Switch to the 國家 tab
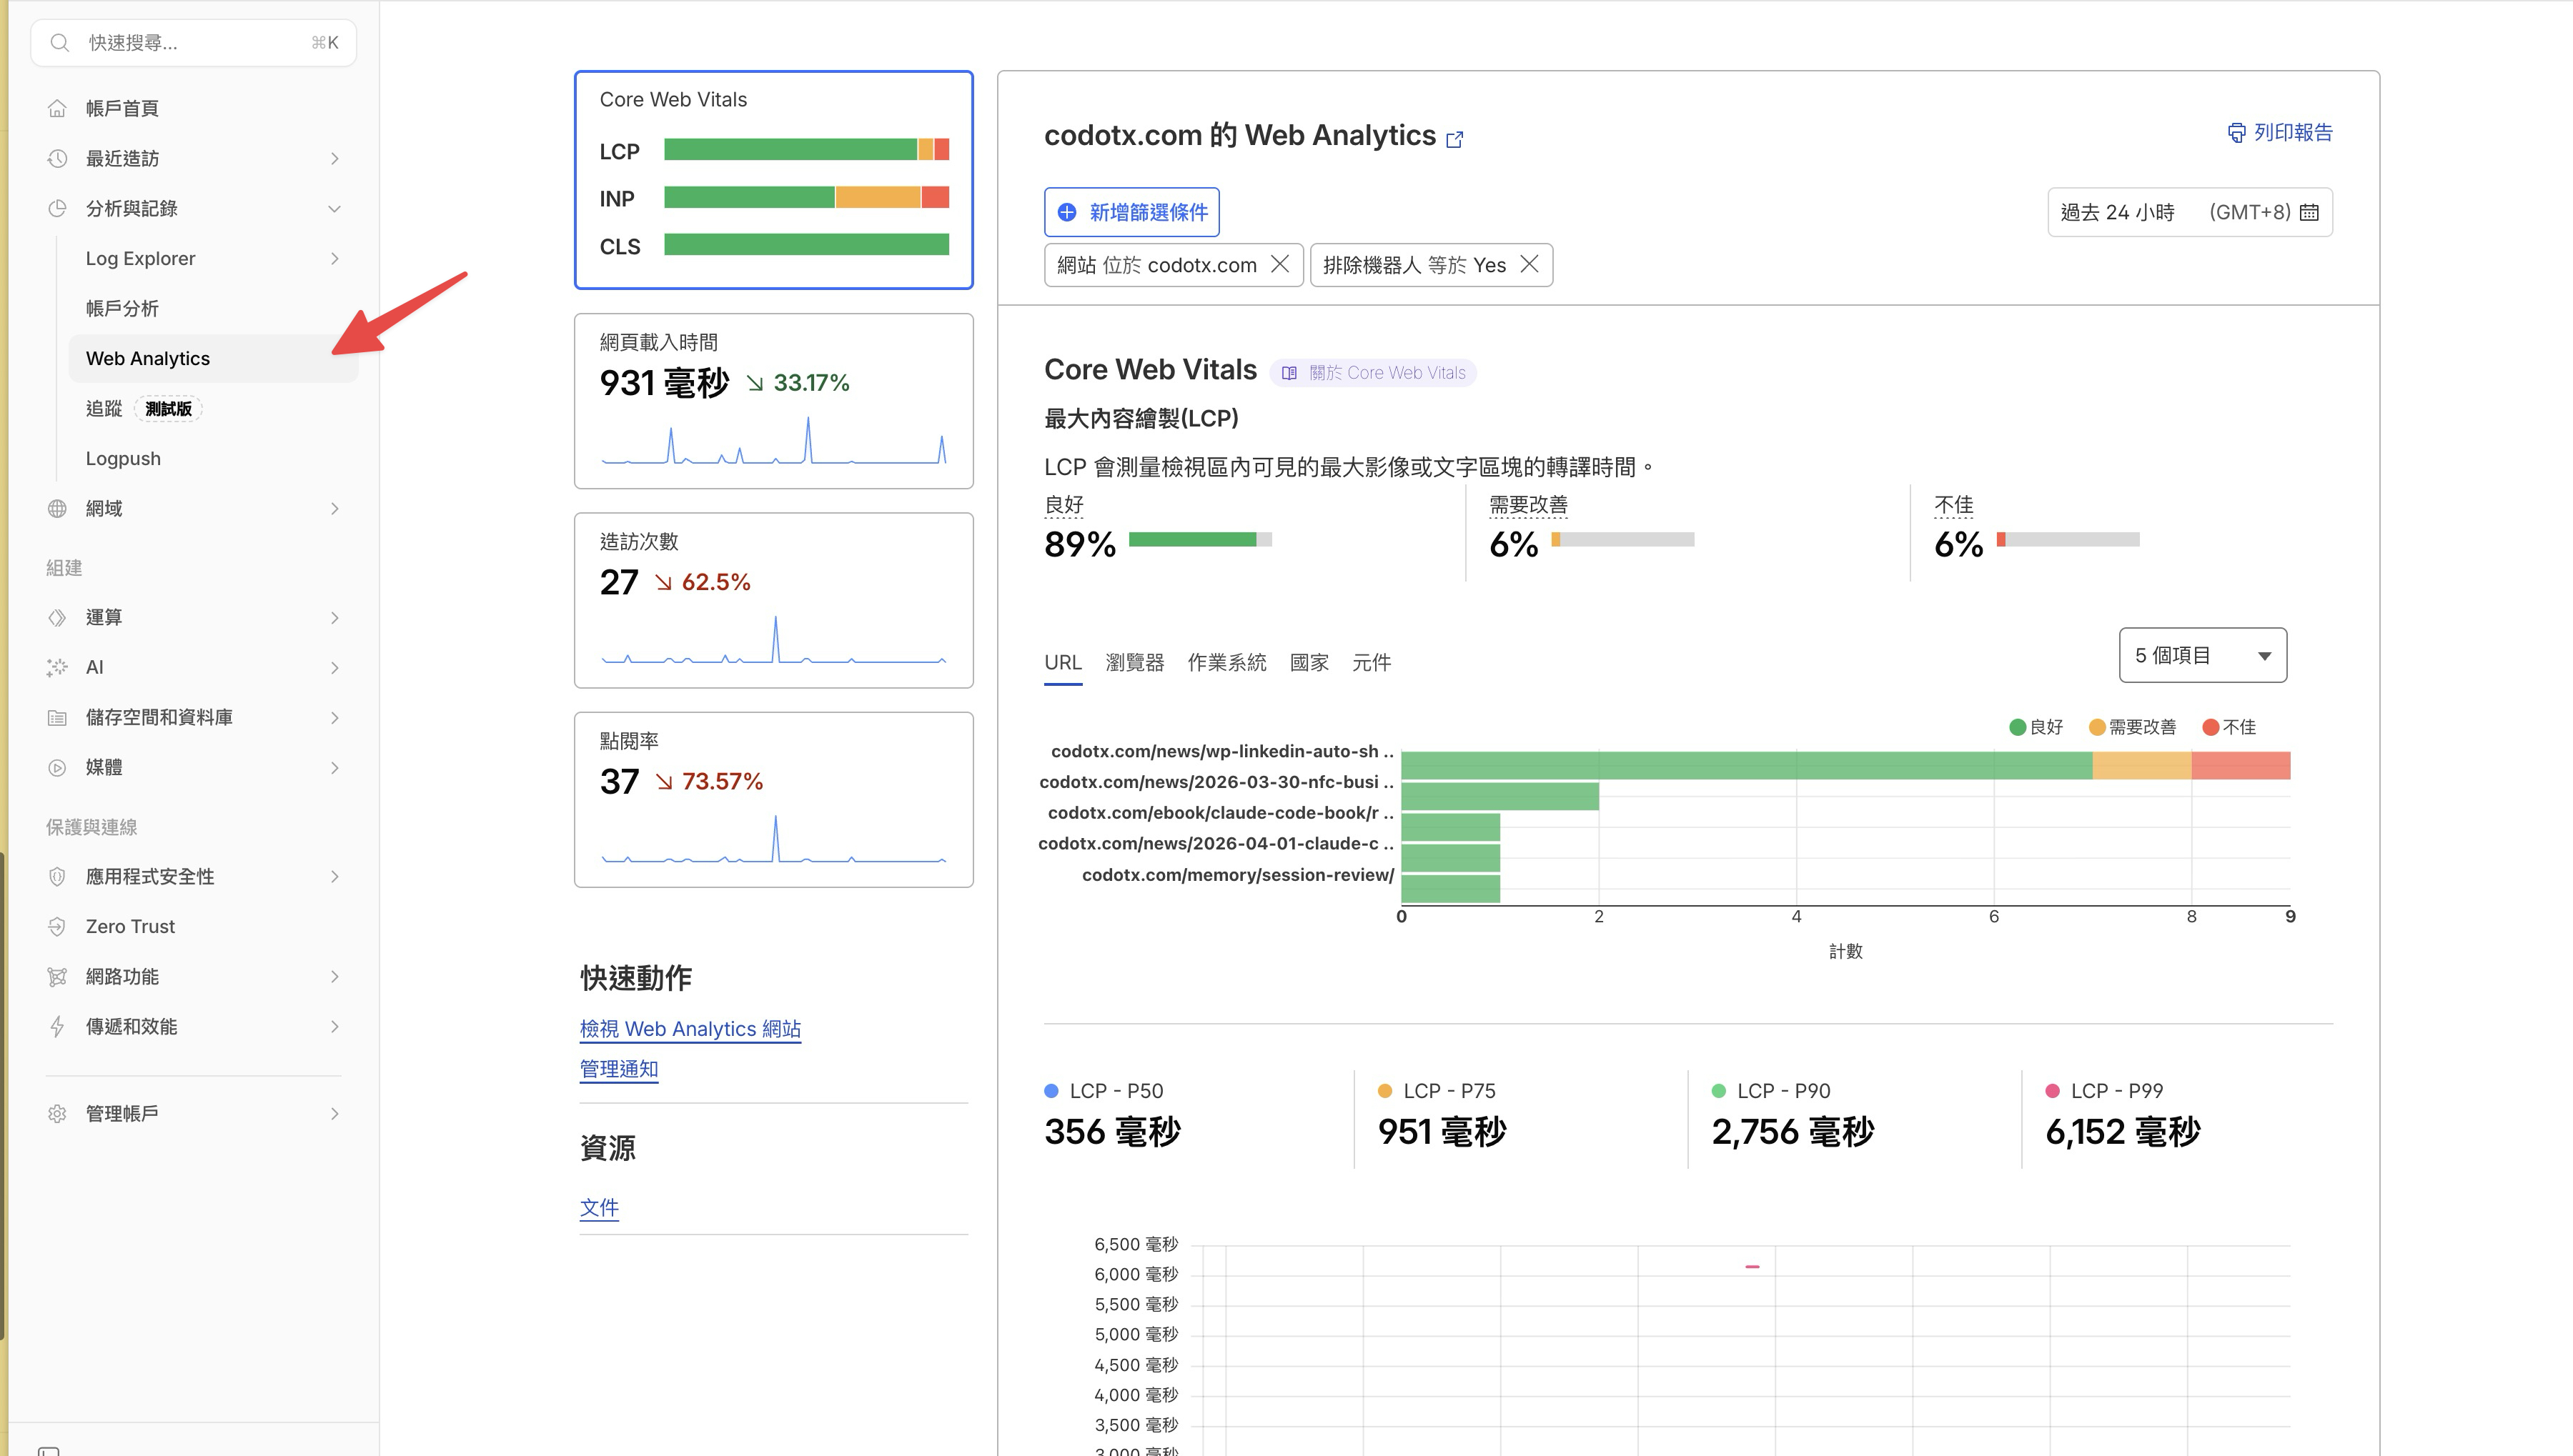This screenshot has width=2573, height=1456. 1311,662
